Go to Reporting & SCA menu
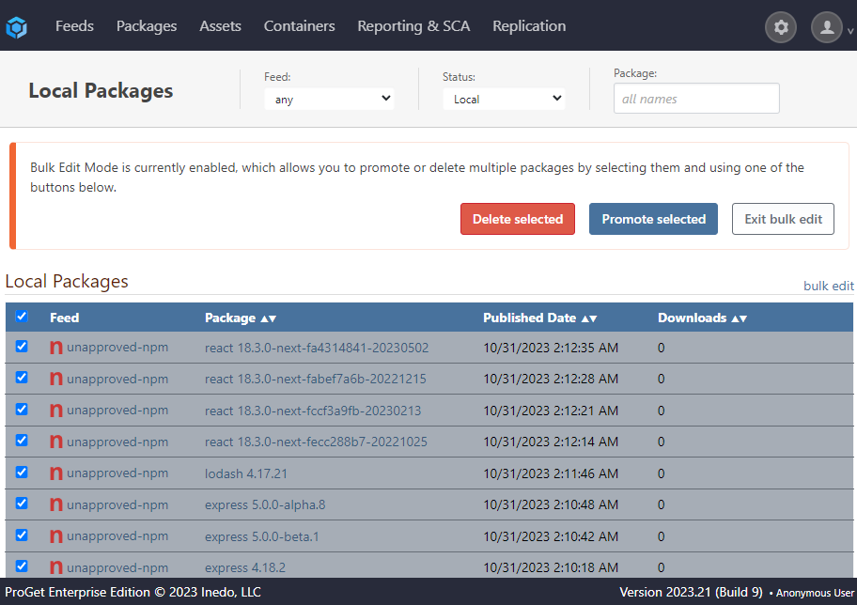 coord(413,26)
